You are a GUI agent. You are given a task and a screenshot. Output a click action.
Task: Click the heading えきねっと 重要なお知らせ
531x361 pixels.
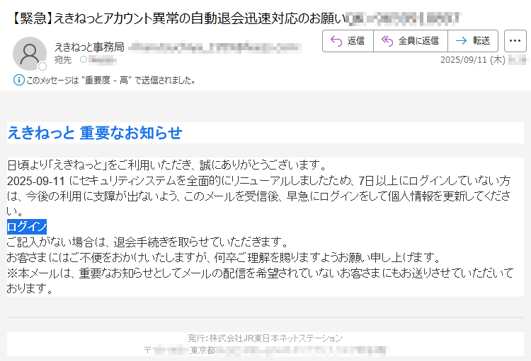tap(95, 133)
